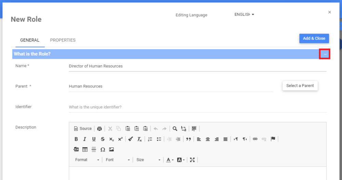The height and width of the screenshot is (180, 342).
Task: Click the Decrease Indent icon
Action: pyautogui.click(x=169, y=139)
